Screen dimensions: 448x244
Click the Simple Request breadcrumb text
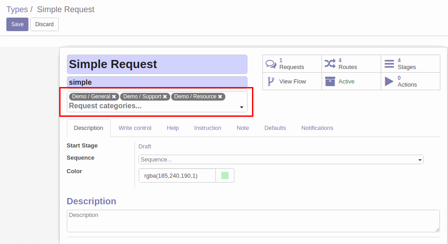click(66, 9)
